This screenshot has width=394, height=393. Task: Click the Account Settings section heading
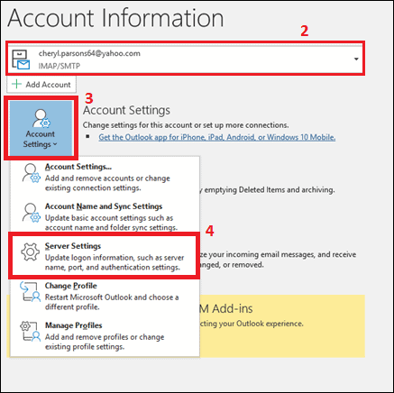[126, 110]
